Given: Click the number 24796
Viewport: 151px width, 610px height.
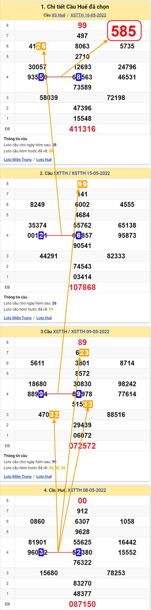Looking at the screenshot, I should point(127,67).
